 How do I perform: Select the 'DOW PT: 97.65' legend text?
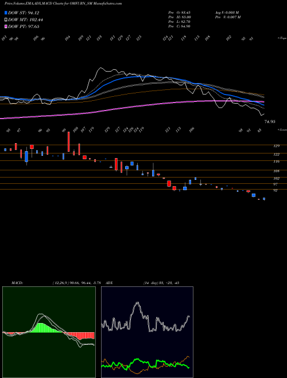24,26
